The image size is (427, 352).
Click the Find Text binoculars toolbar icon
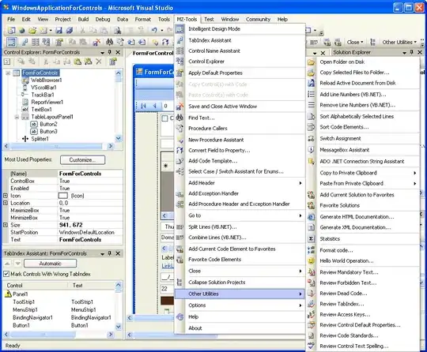click(x=109, y=42)
